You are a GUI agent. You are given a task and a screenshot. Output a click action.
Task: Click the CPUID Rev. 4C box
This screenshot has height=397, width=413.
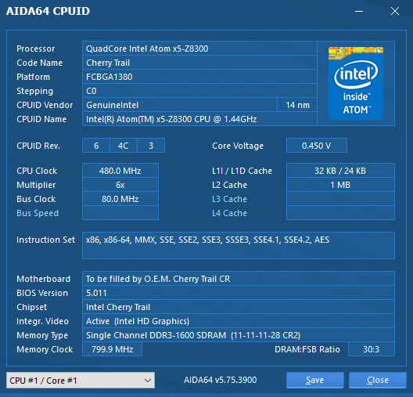(x=124, y=146)
